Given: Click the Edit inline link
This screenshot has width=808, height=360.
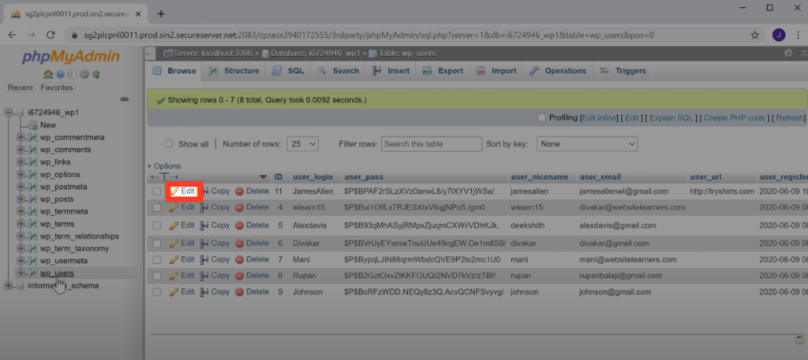Looking at the screenshot, I should click(x=599, y=118).
